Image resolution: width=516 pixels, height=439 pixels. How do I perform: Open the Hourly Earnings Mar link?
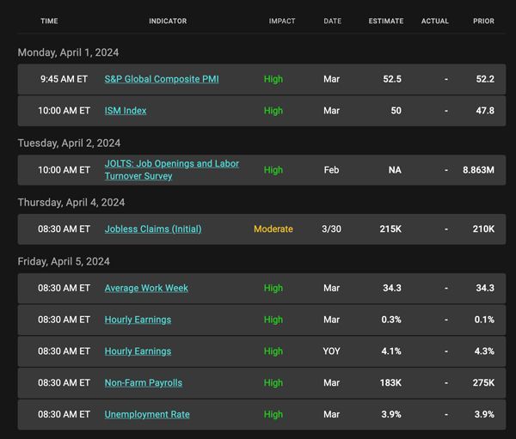click(x=138, y=320)
